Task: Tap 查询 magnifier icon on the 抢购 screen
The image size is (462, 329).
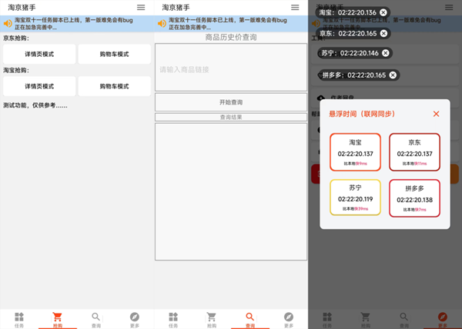Action: point(95,317)
